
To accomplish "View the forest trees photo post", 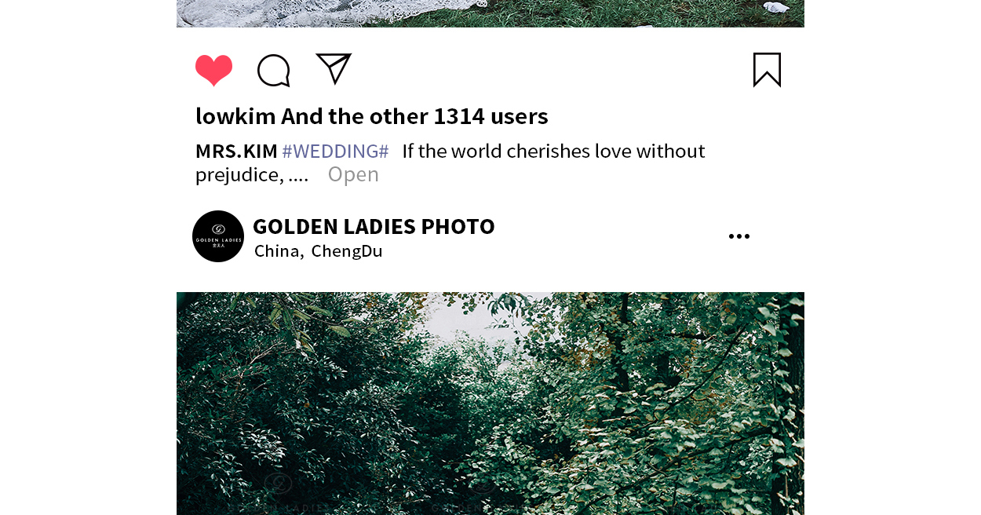I will pos(491,404).
